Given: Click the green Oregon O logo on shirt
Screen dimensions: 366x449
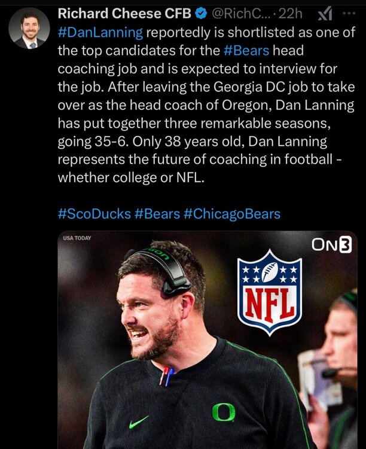Looking at the screenshot, I should 223,411.
